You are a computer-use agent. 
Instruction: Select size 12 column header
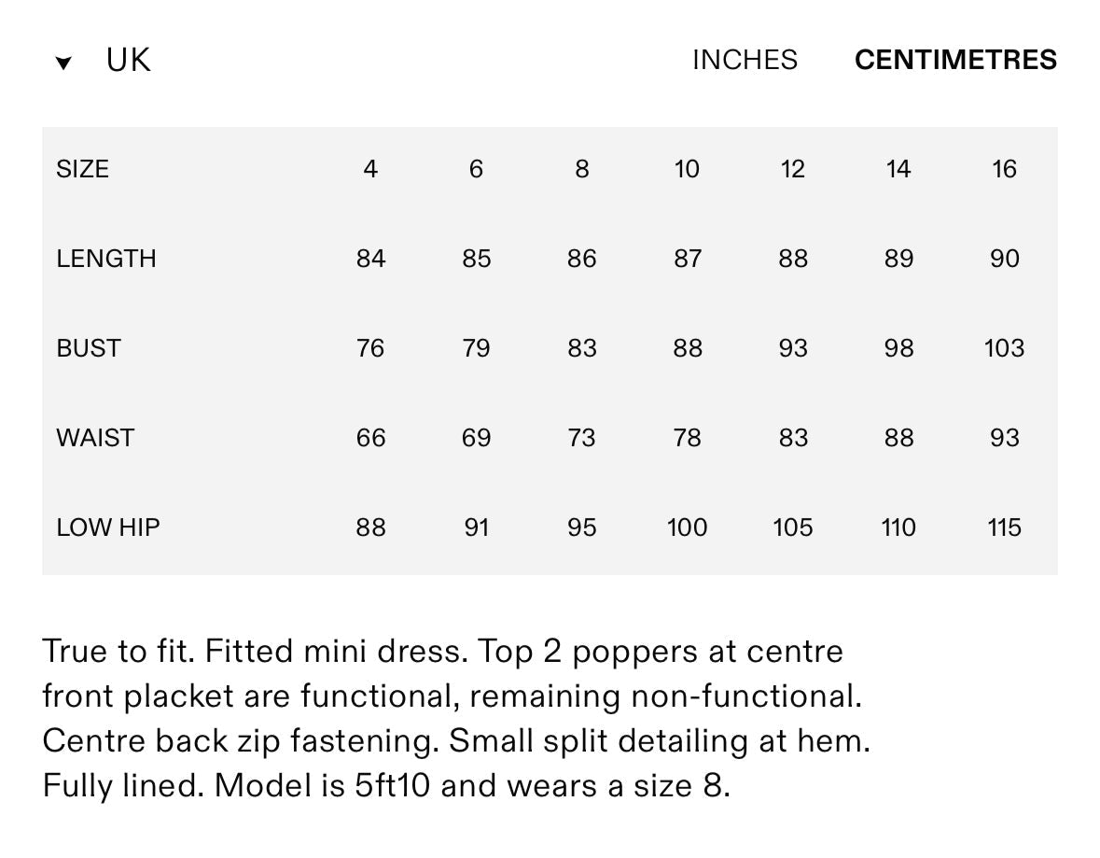pyautogui.click(x=792, y=169)
